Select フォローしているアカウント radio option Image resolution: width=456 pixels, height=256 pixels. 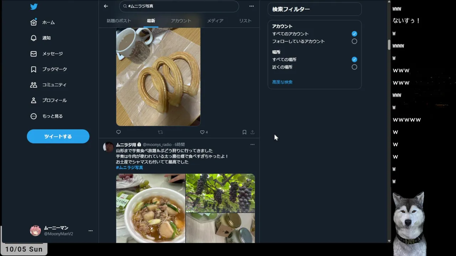pos(354,41)
